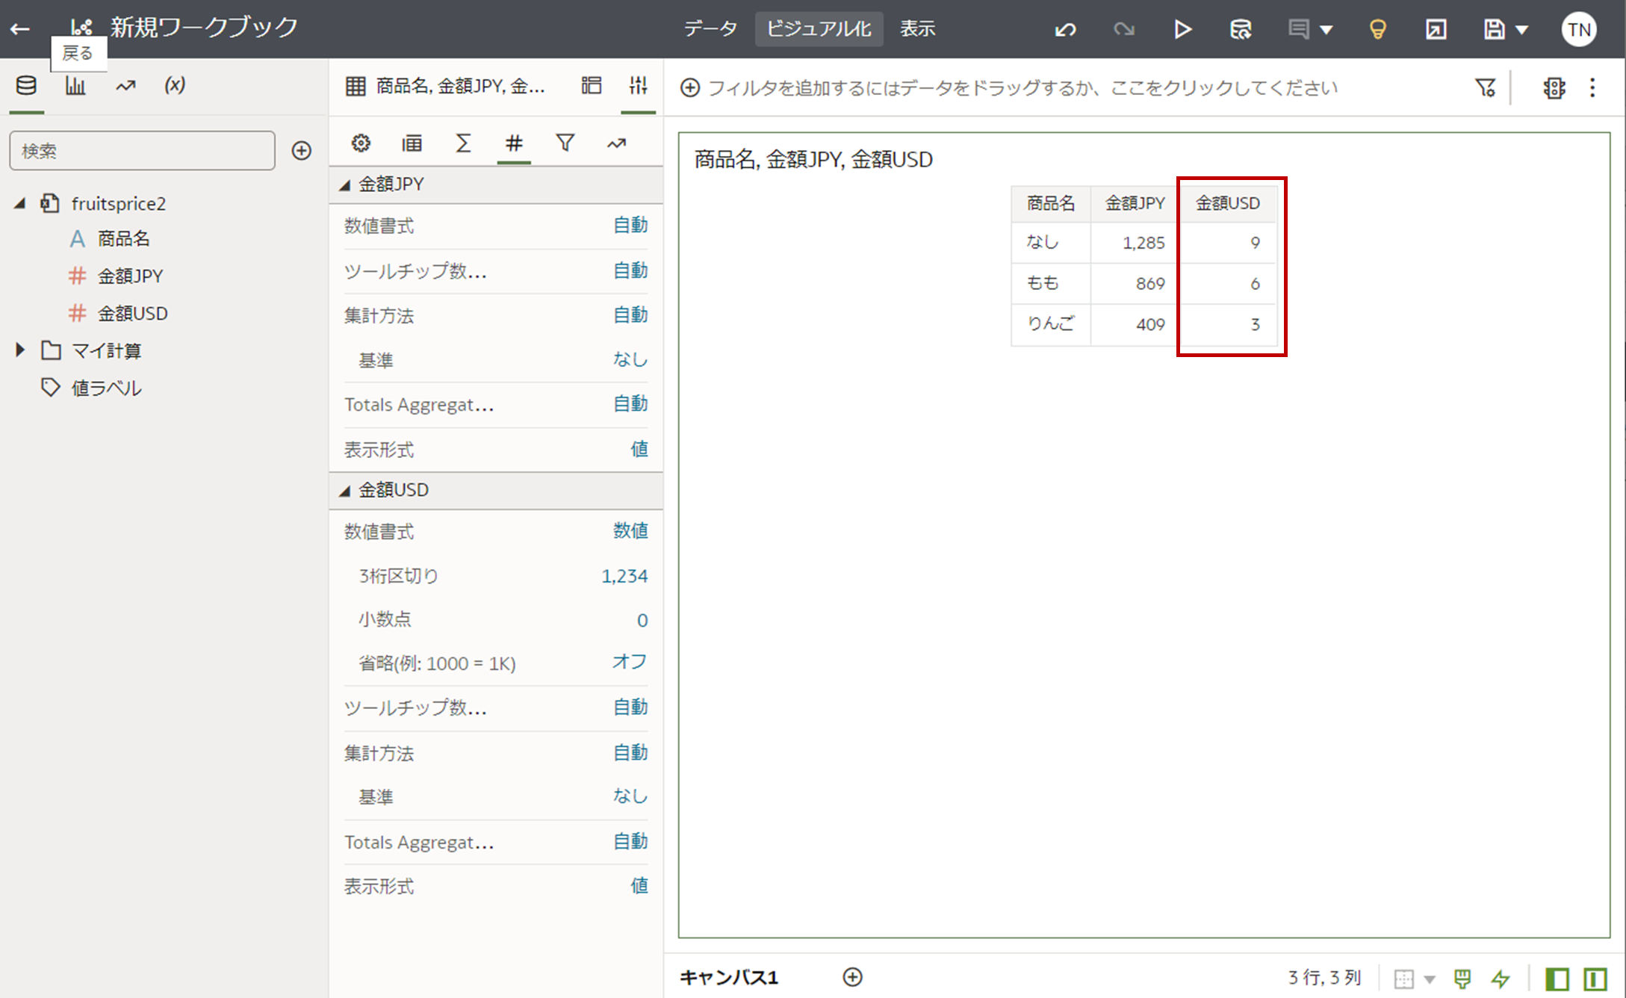Click the preview play icon
The height and width of the screenshot is (998, 1626).
pyautogui.click(x=1182, y=29)
